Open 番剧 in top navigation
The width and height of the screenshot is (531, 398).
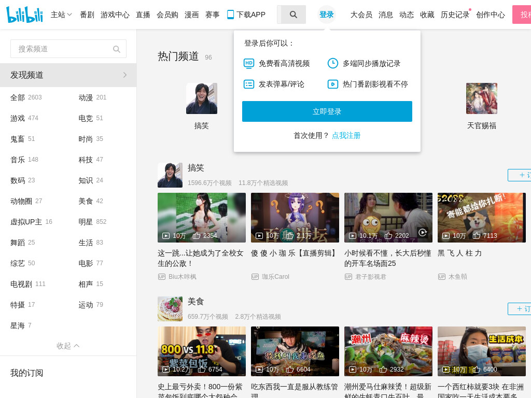87,15
